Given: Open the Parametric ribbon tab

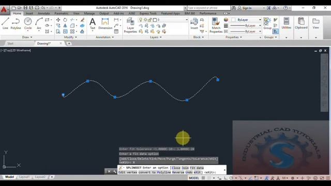Looking at the screenshot, I should click(61, 13).
